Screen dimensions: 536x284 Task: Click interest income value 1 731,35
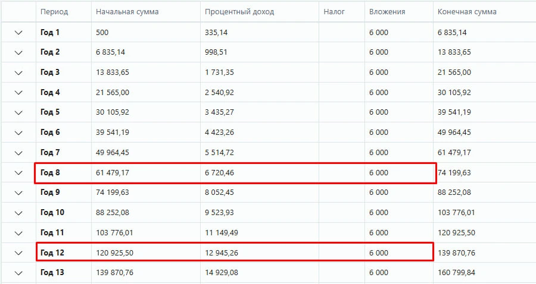point(219,72)
